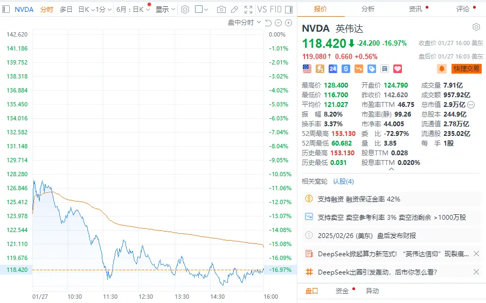Click the blue price tag icon

pos(372,69)
